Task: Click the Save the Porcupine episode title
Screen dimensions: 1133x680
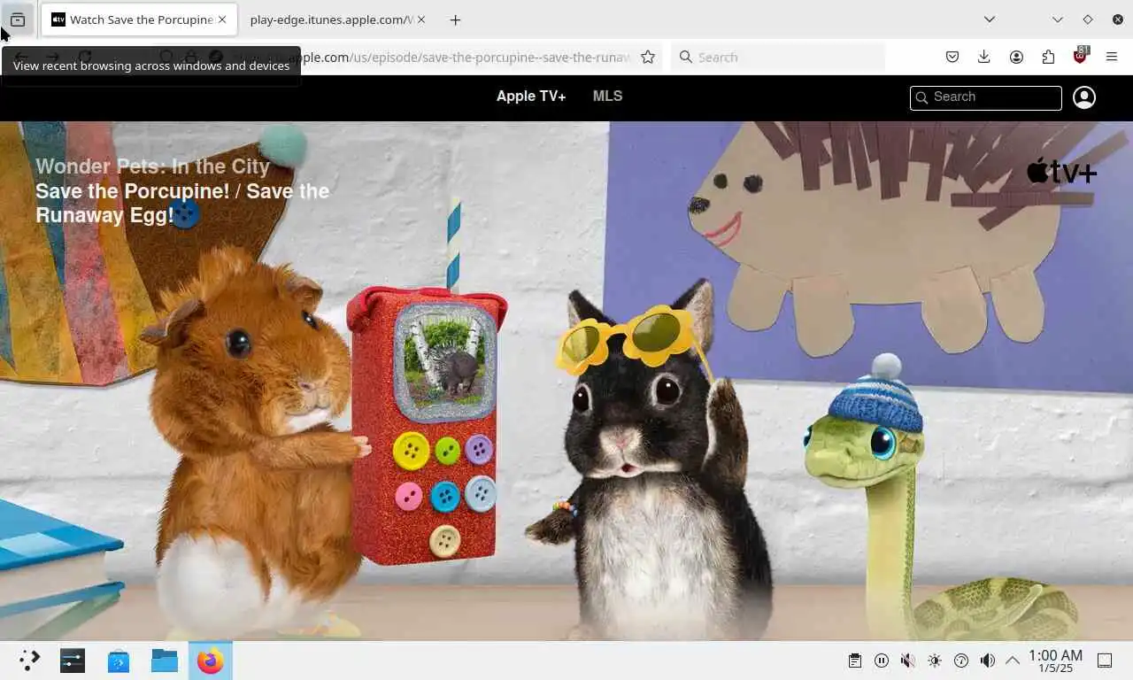Action: pos(182,203)
